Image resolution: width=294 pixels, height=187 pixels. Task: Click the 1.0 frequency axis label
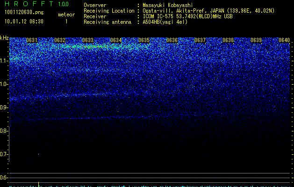click(4, 84)
